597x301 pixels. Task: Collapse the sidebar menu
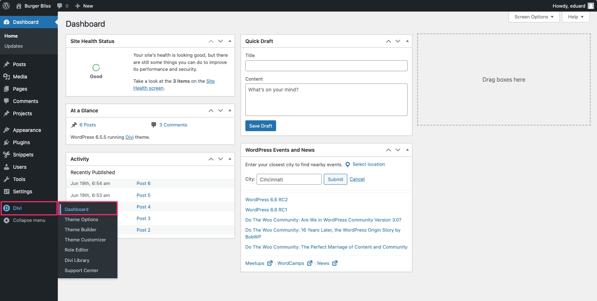(29, 220)
